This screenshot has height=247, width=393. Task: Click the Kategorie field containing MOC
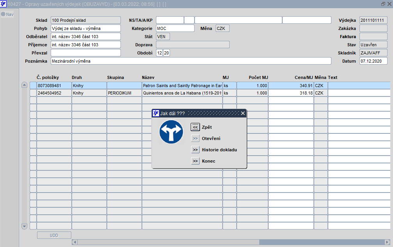coord(175,28)
